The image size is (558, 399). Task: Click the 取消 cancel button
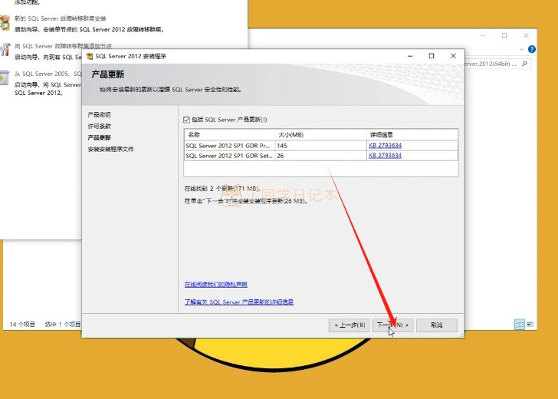click(437, 325)
